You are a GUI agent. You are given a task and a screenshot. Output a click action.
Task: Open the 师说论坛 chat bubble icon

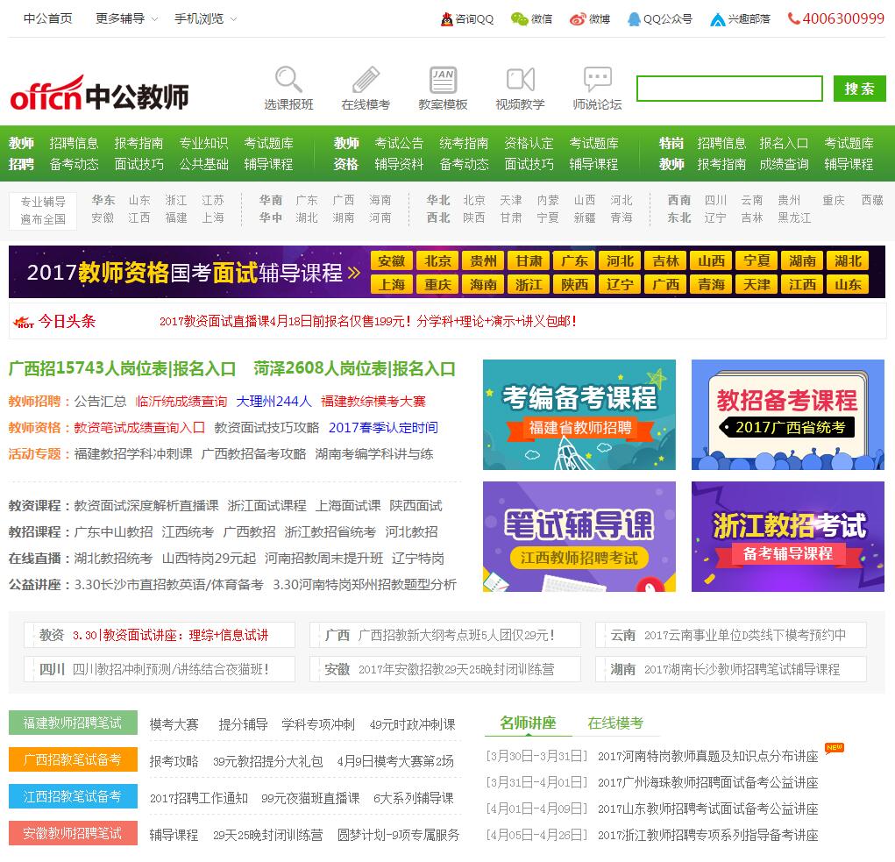[x=598, y=79]
